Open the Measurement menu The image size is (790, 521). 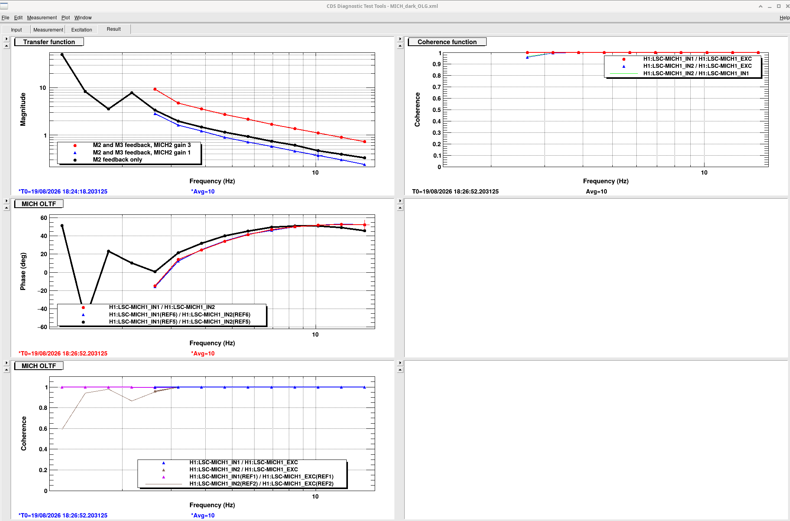pos(42,18)
